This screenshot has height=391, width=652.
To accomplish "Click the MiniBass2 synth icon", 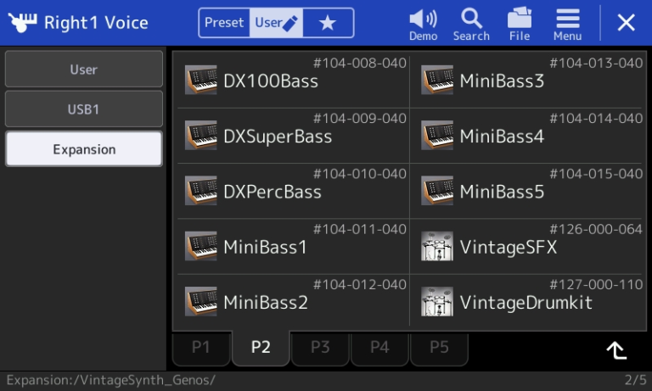I will 201,301.
